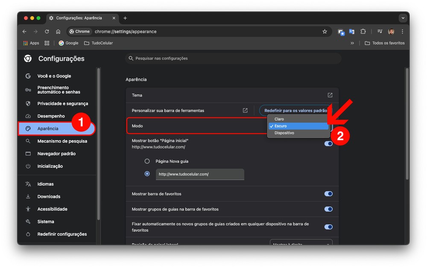427x268 pixels.
Task: Bookmark this page with the star icon
Action: click(325, 32)
